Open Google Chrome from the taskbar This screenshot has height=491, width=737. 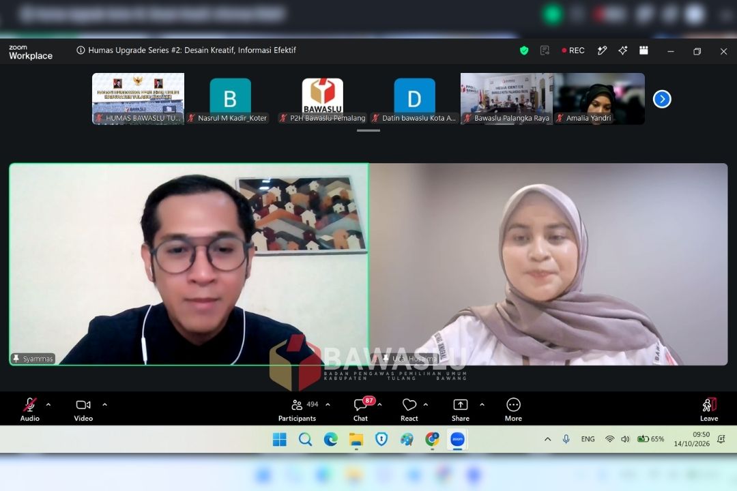click(432, 439)
